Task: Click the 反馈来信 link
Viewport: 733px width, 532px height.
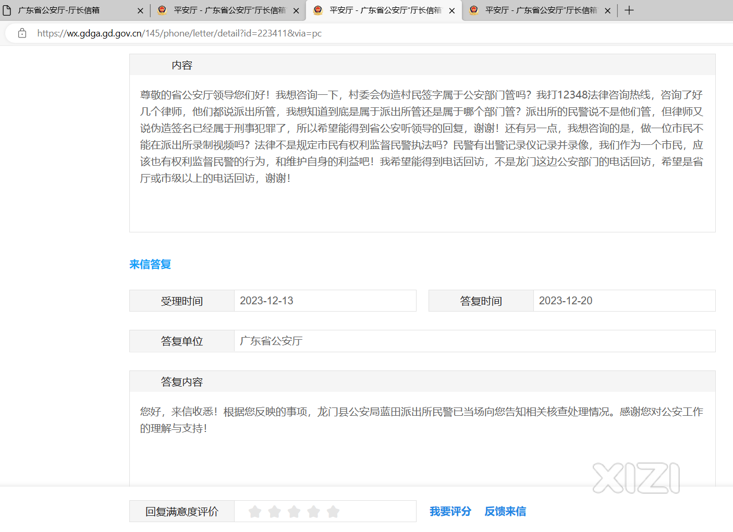Action: [505, 512]
